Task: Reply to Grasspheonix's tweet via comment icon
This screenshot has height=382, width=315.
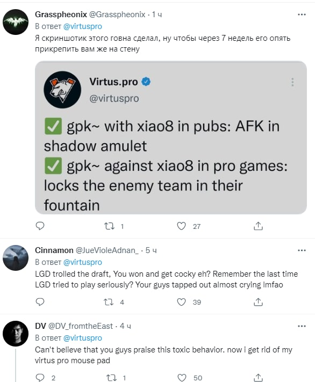Action: tap(40, 226)
